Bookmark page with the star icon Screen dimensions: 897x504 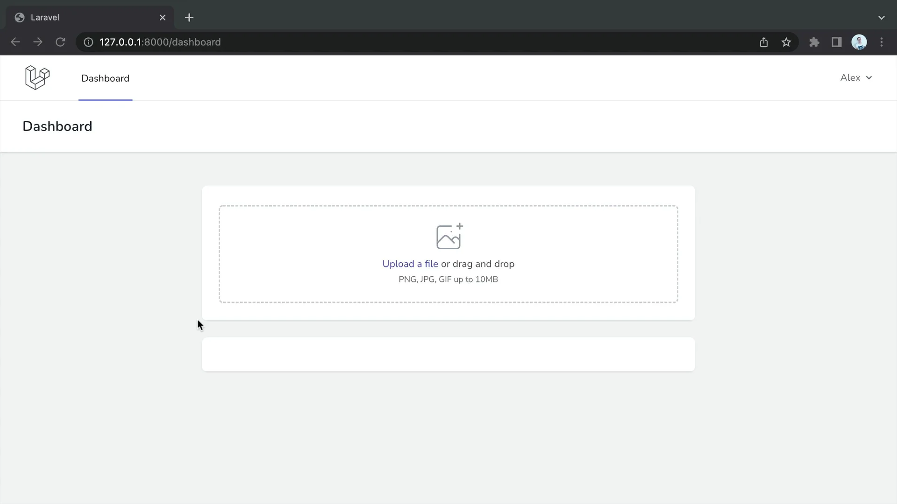pos(786,42)
